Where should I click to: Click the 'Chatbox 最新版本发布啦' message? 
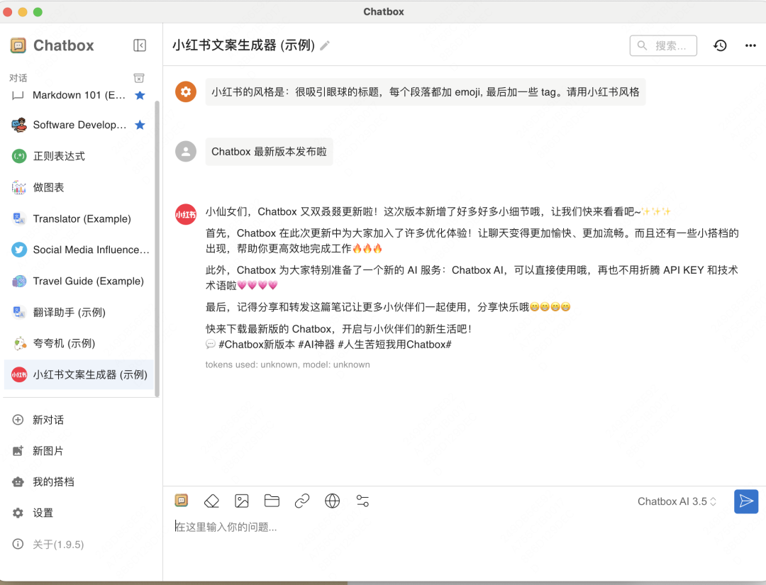[x=269, y=151]
